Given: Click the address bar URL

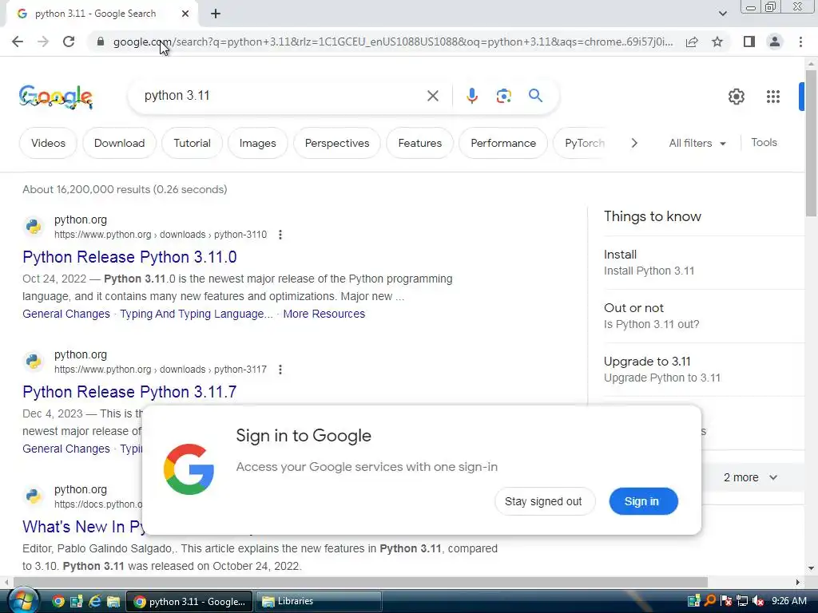Looking at the screenshot, I should (393, 42).
